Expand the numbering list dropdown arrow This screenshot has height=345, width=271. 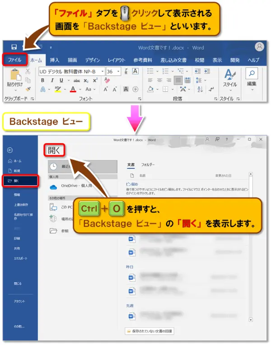click(x=173, y=71)
